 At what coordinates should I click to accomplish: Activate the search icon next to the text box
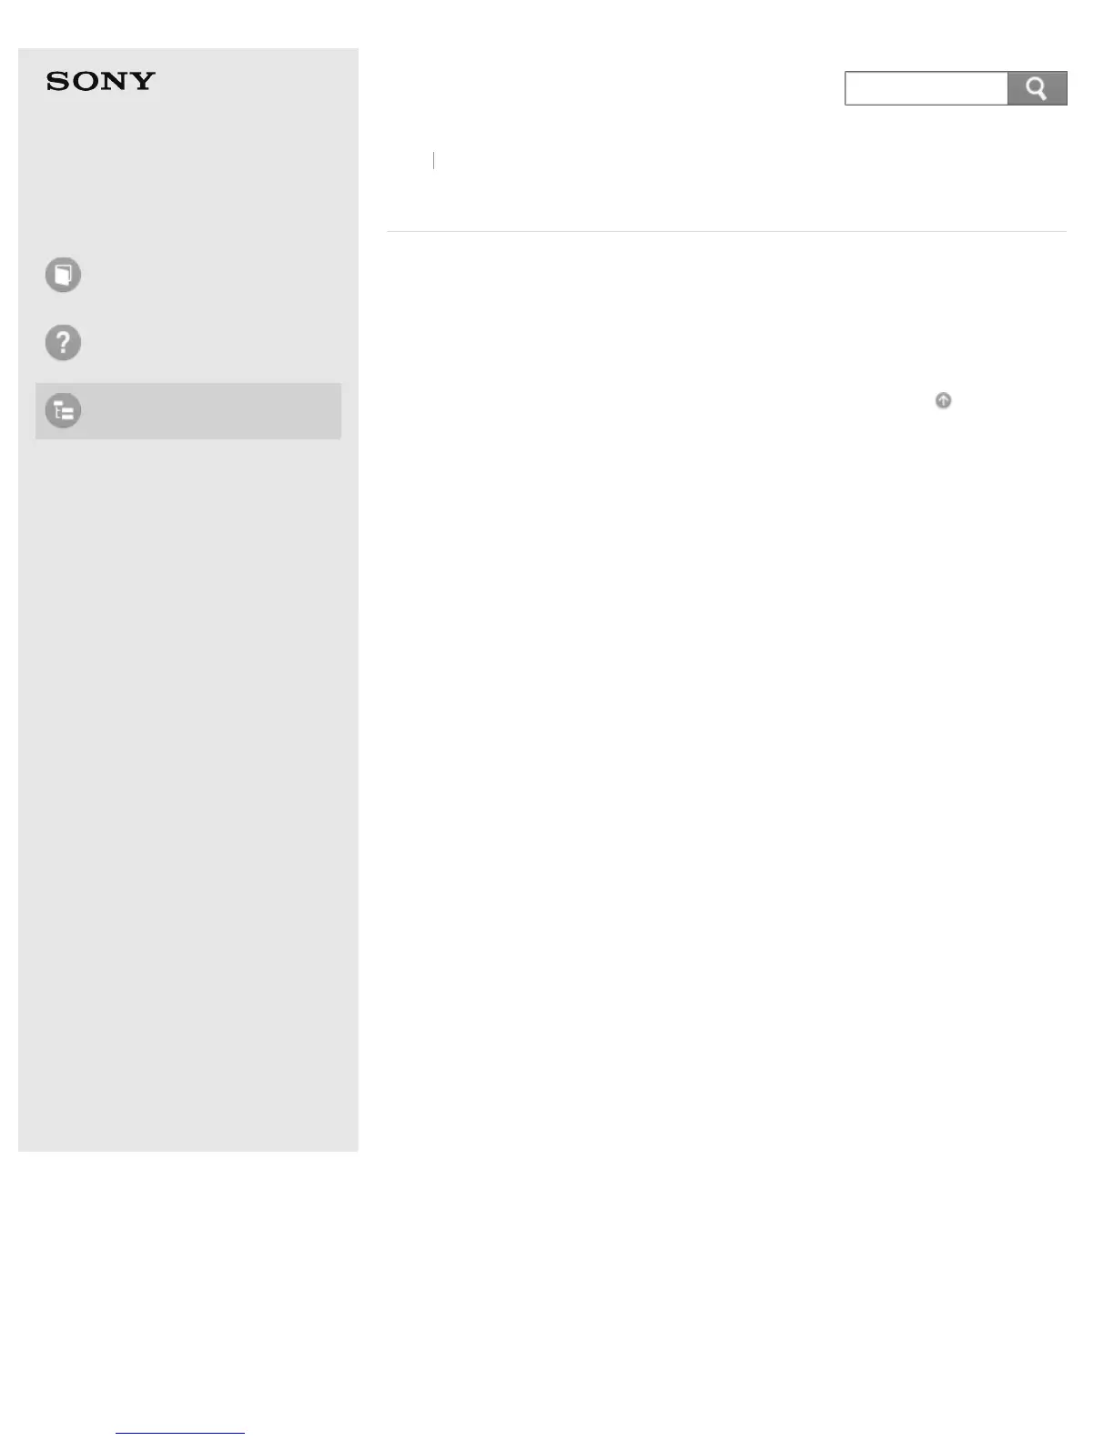[1037, 88]
